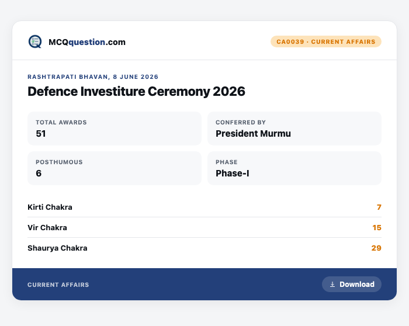
Task: Click the Kirti Chakra count 7
Action: click(x=379, y=207)
